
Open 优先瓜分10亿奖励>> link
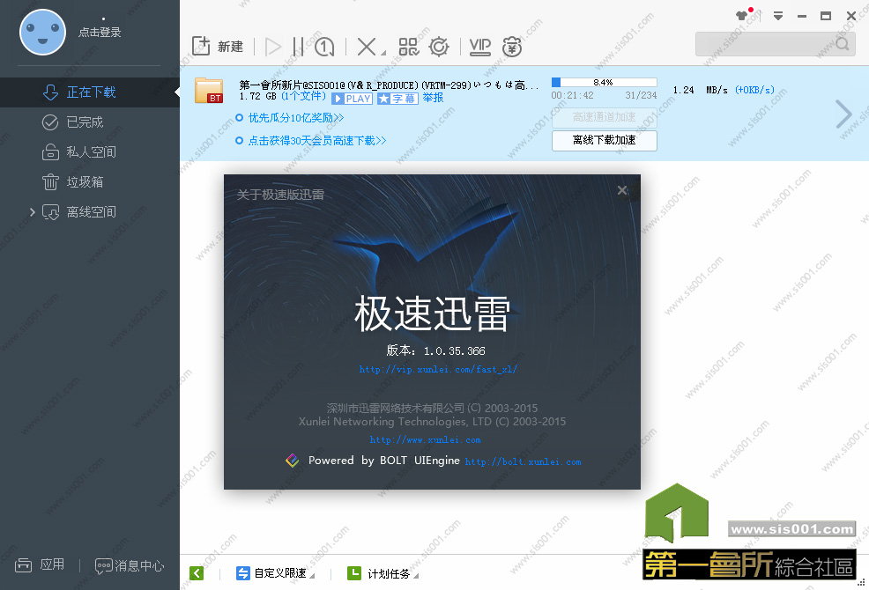(x=296, y=117)
